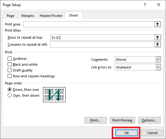Click the Print... button
This screenshot has width=166, height=139.
point(96,120)
